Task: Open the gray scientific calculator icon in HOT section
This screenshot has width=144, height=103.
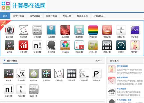Action: 37,30
